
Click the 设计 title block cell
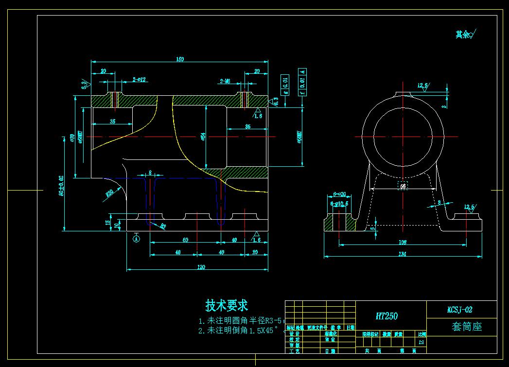coord(295,333)
